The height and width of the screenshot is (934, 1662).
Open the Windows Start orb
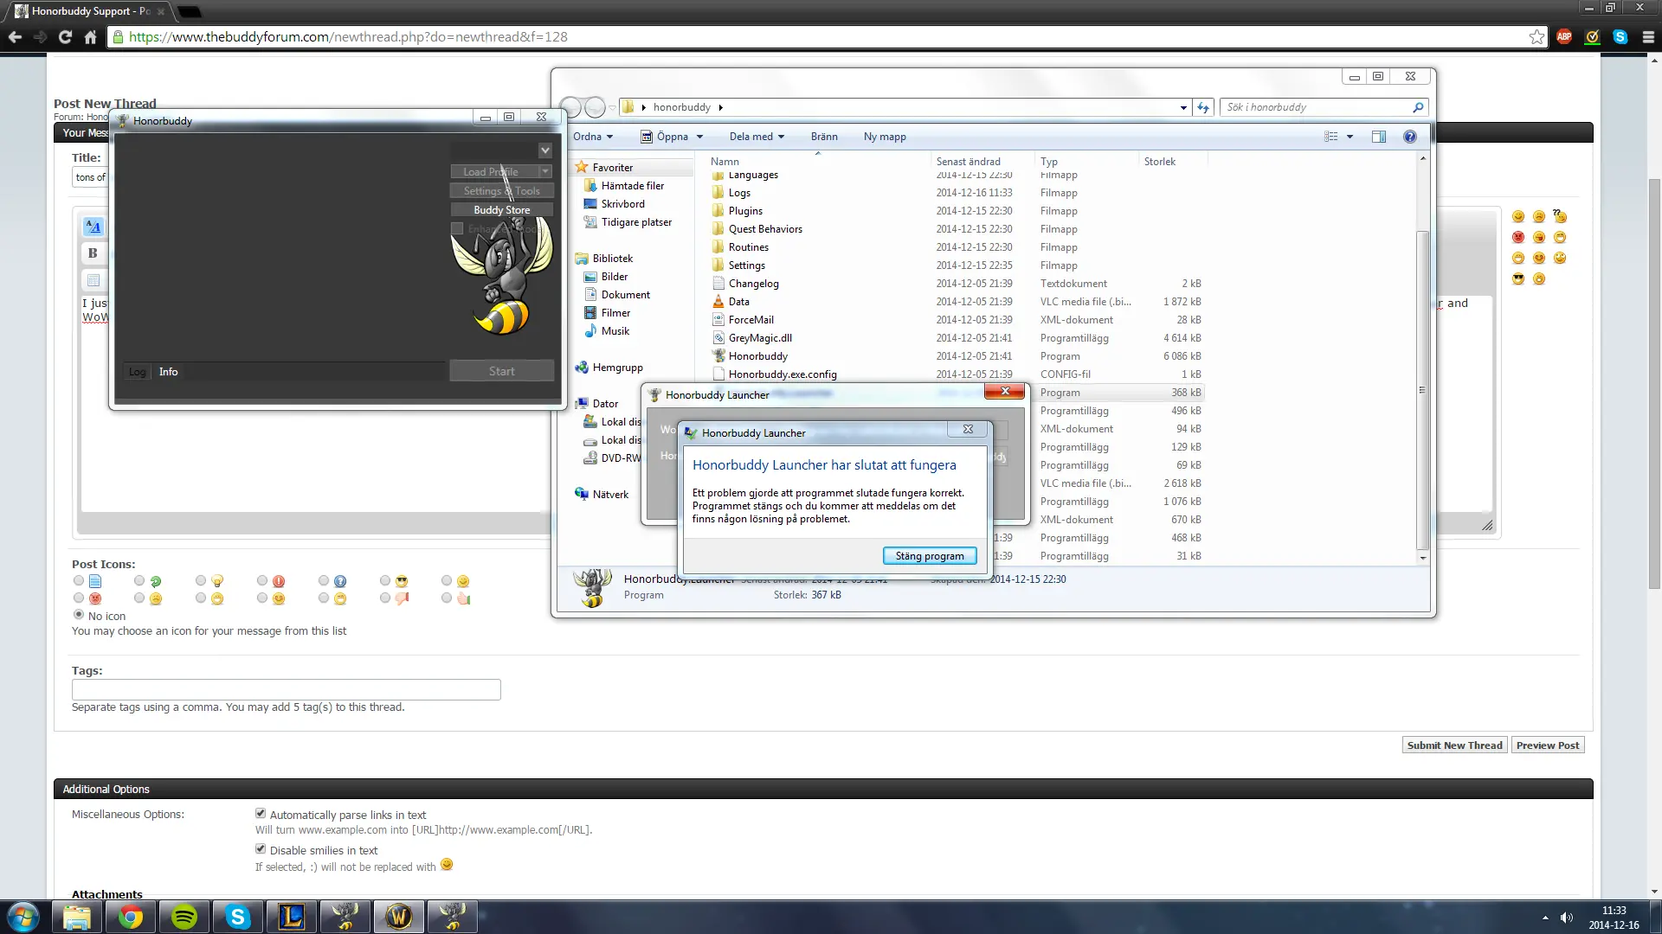point(23,917)
